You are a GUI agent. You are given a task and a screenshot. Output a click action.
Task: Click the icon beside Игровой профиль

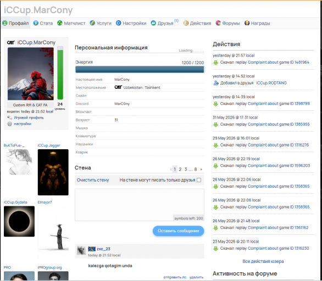(10, 117)
